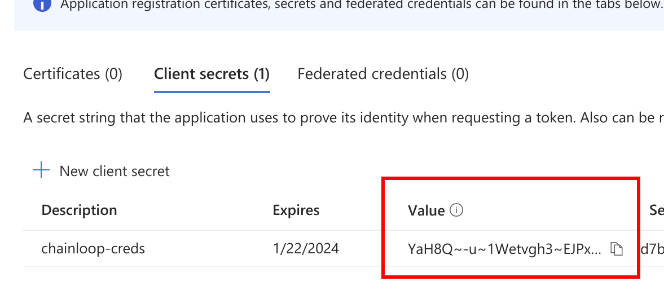Image resolution: width=664 pixels, height=290 pixels.
Task: Click the plus icon for new secret
Action: click(x=41, y=170)
